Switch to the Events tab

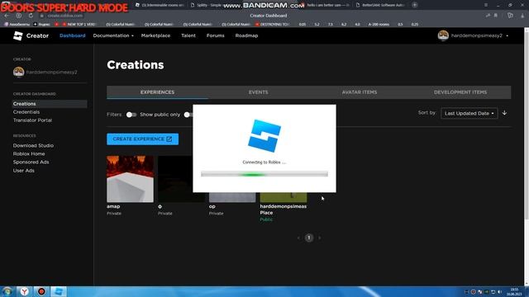[259, 92]
